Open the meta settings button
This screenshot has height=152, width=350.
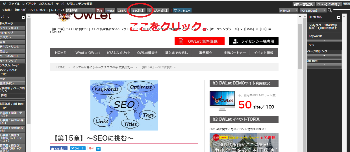[x=110, y=10]
